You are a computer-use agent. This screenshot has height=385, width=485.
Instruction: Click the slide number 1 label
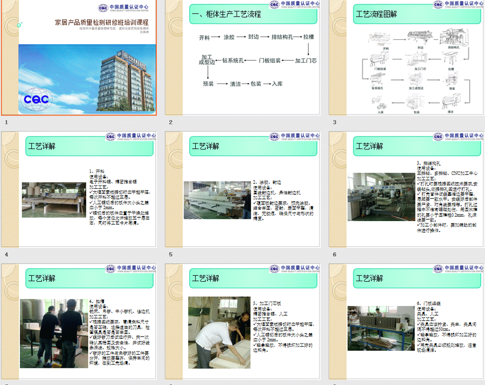(x=5, y=123)
